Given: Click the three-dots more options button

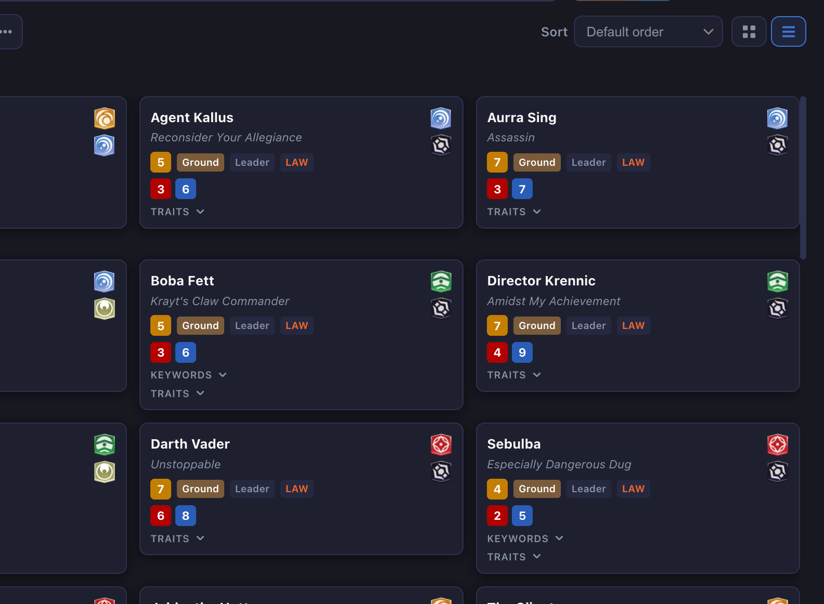Looking at the screenshot, I should click(7, 32).
